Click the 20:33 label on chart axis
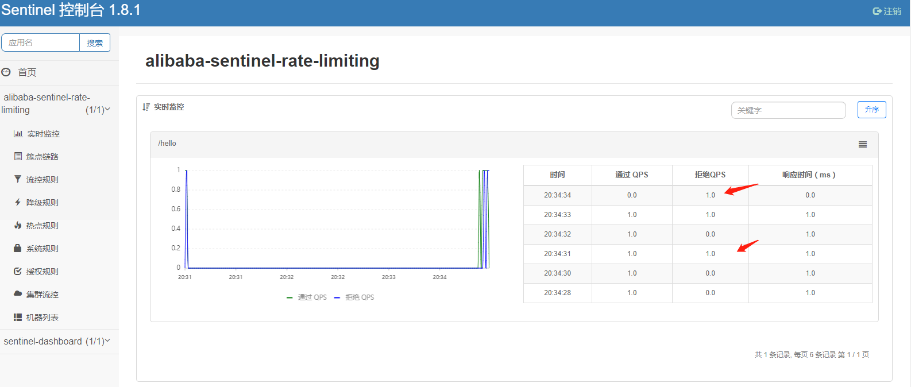The width and height of the screenshot is (911, 387). (x=388, y=277)
